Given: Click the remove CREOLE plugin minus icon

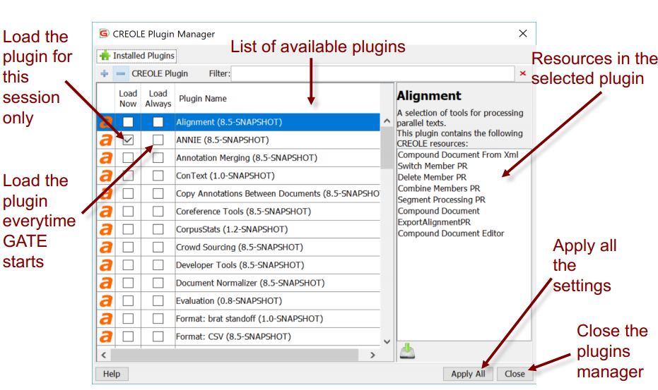Looking at the screenshot, I should (x=120, y=74).
